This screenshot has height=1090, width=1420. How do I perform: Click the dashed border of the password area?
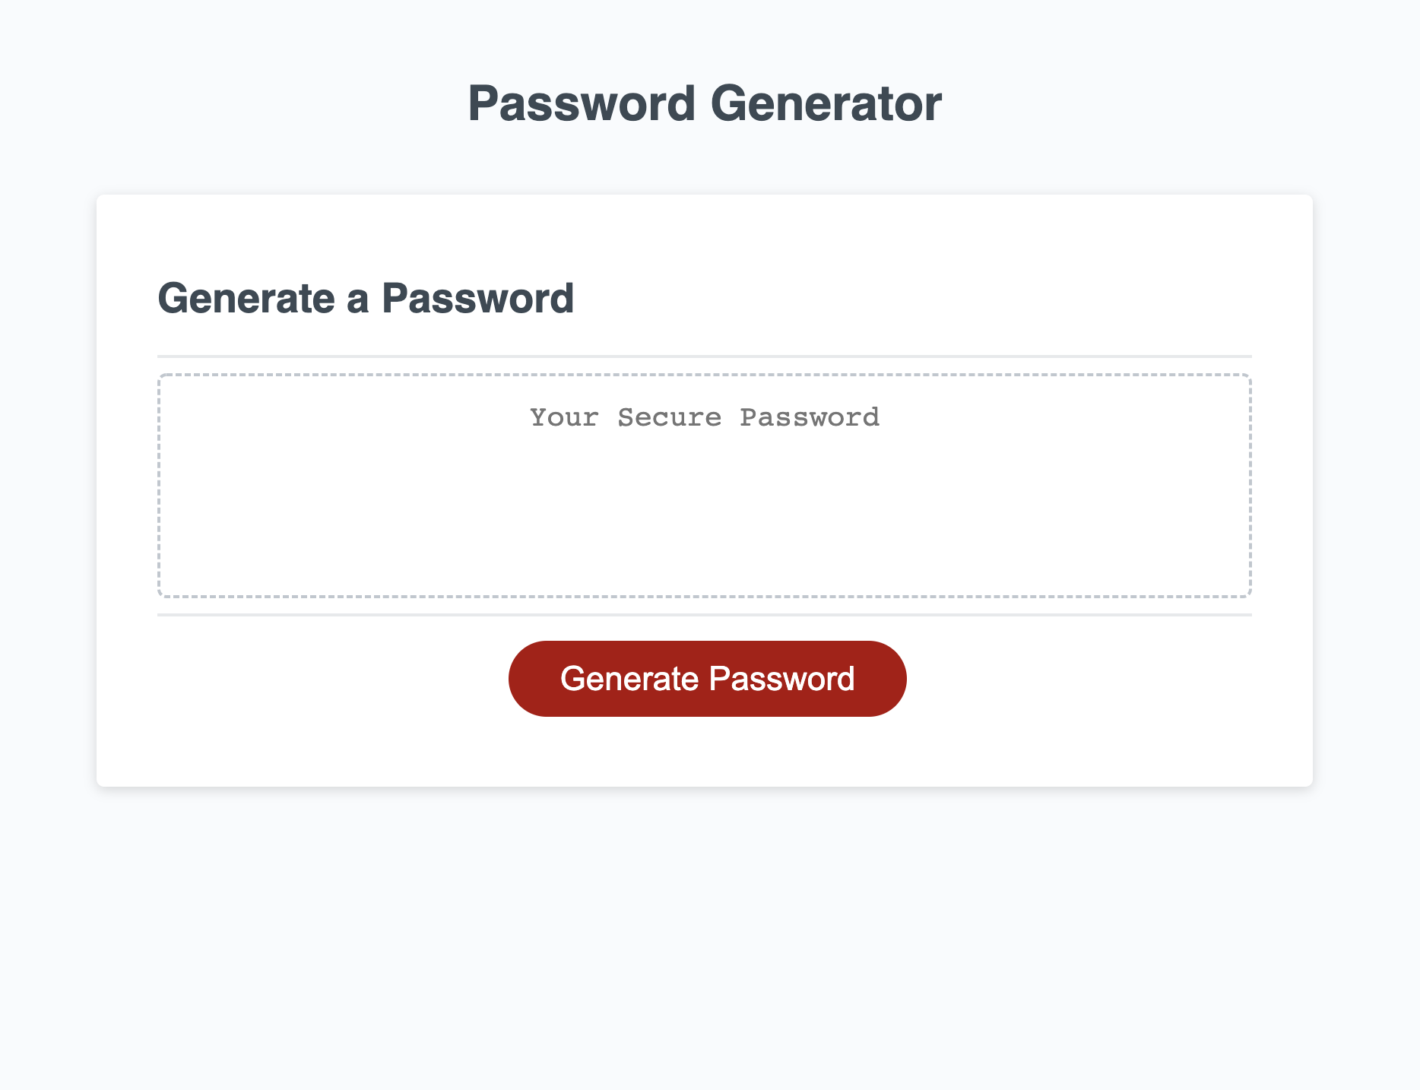[x=704, y=375]
